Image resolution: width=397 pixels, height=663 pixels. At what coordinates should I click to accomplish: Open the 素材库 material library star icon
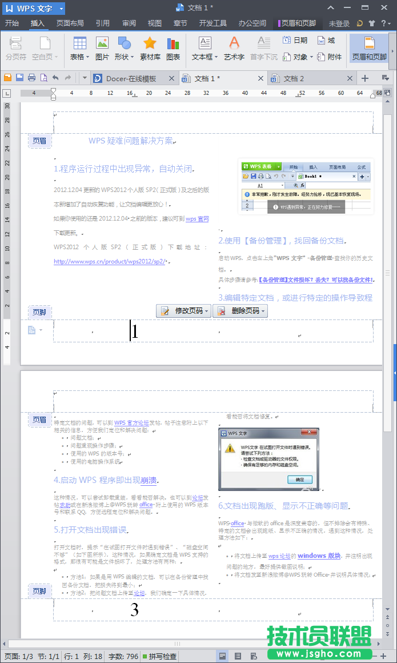point(150,48)
